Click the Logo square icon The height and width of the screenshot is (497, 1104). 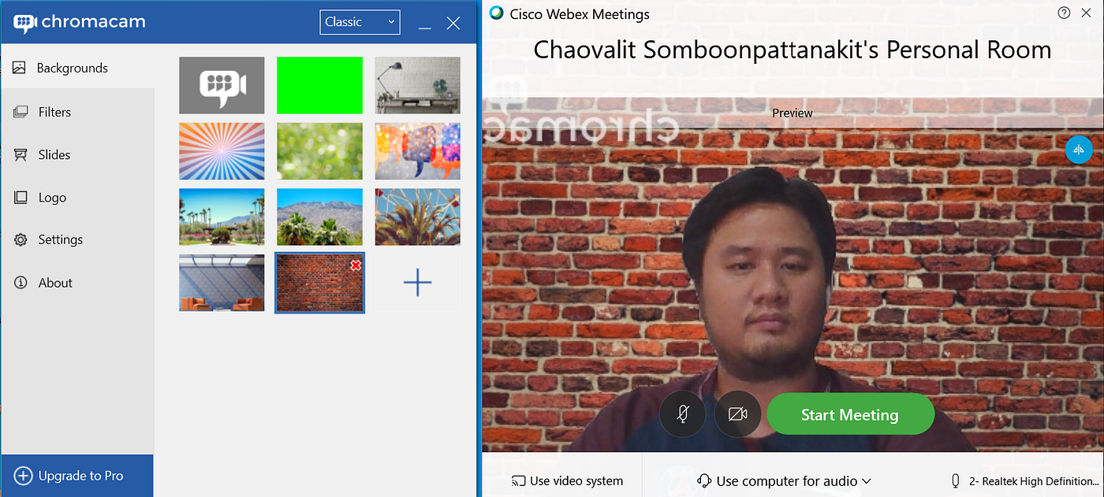click(21, 197)
